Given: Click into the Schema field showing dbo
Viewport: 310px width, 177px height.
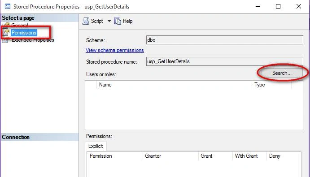Looking at the screenshot, I should pos(225,40).
